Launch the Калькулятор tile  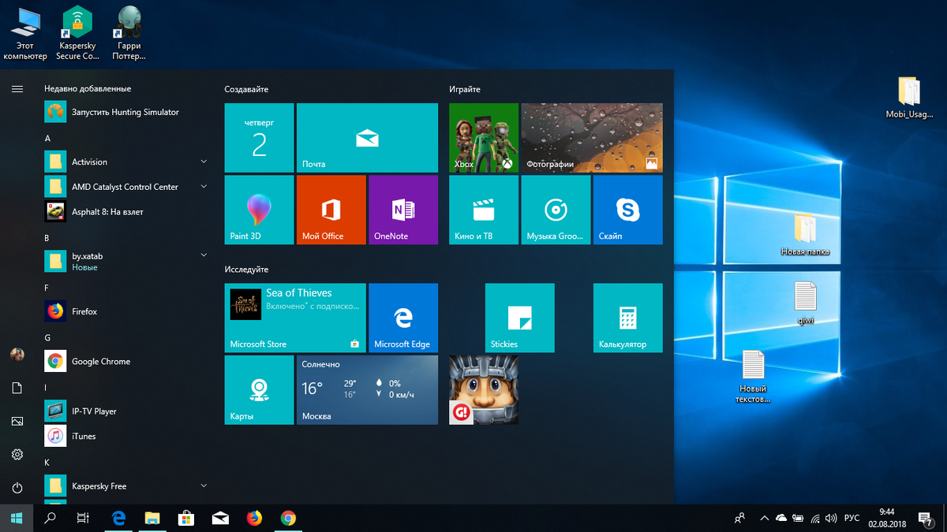point(628,318)
